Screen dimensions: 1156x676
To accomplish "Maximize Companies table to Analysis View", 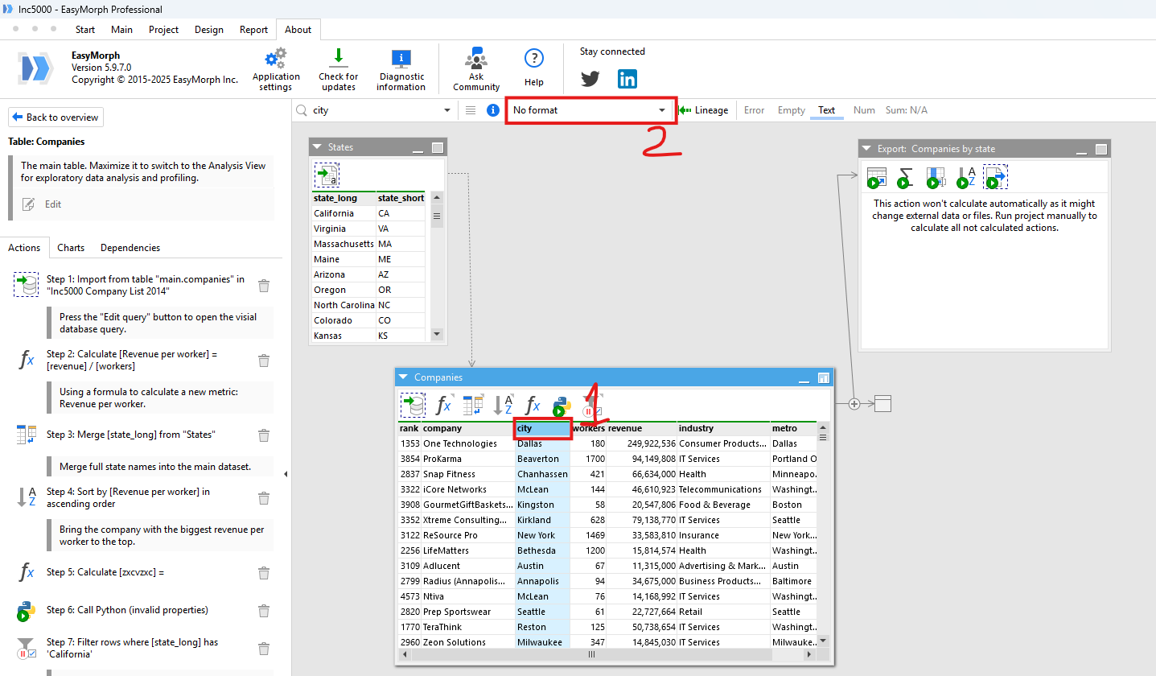I will coord(823,377).
